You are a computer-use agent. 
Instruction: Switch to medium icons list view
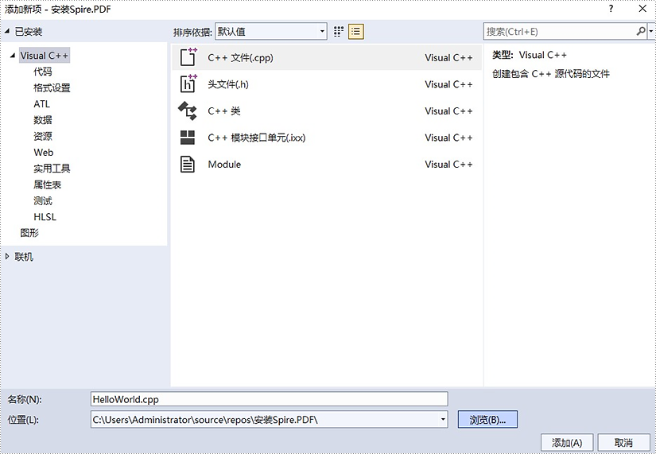pos(355,31)
